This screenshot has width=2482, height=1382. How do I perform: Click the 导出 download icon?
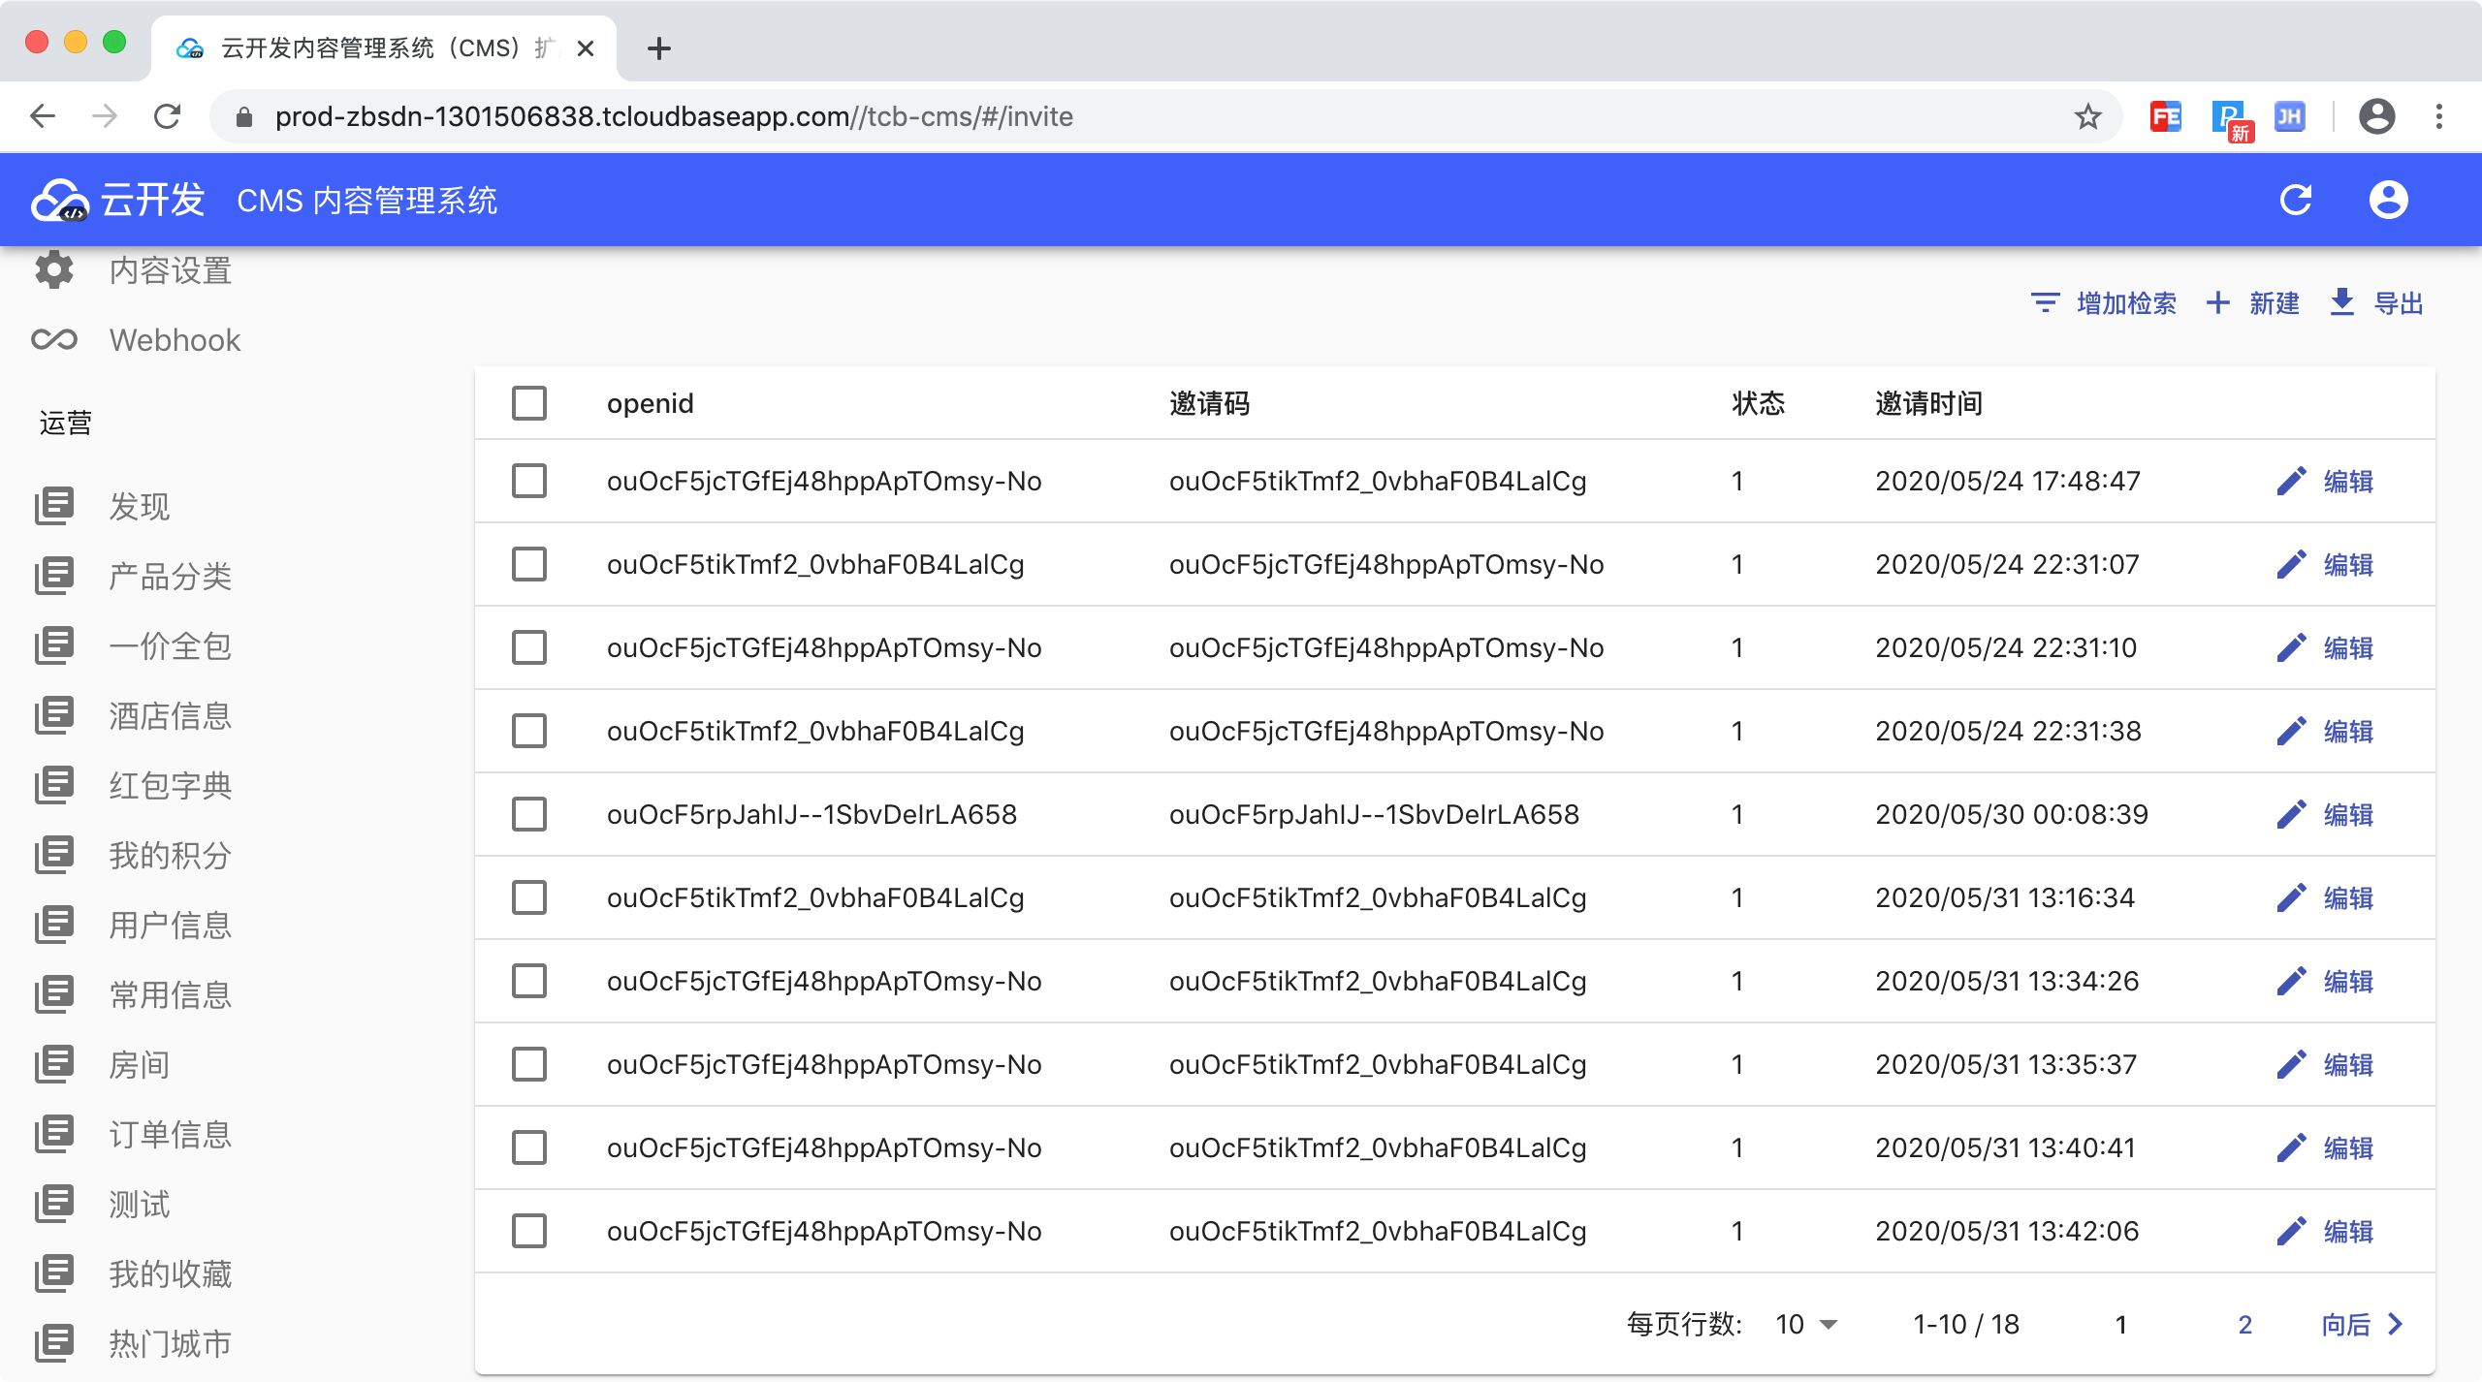[2341, 302]
